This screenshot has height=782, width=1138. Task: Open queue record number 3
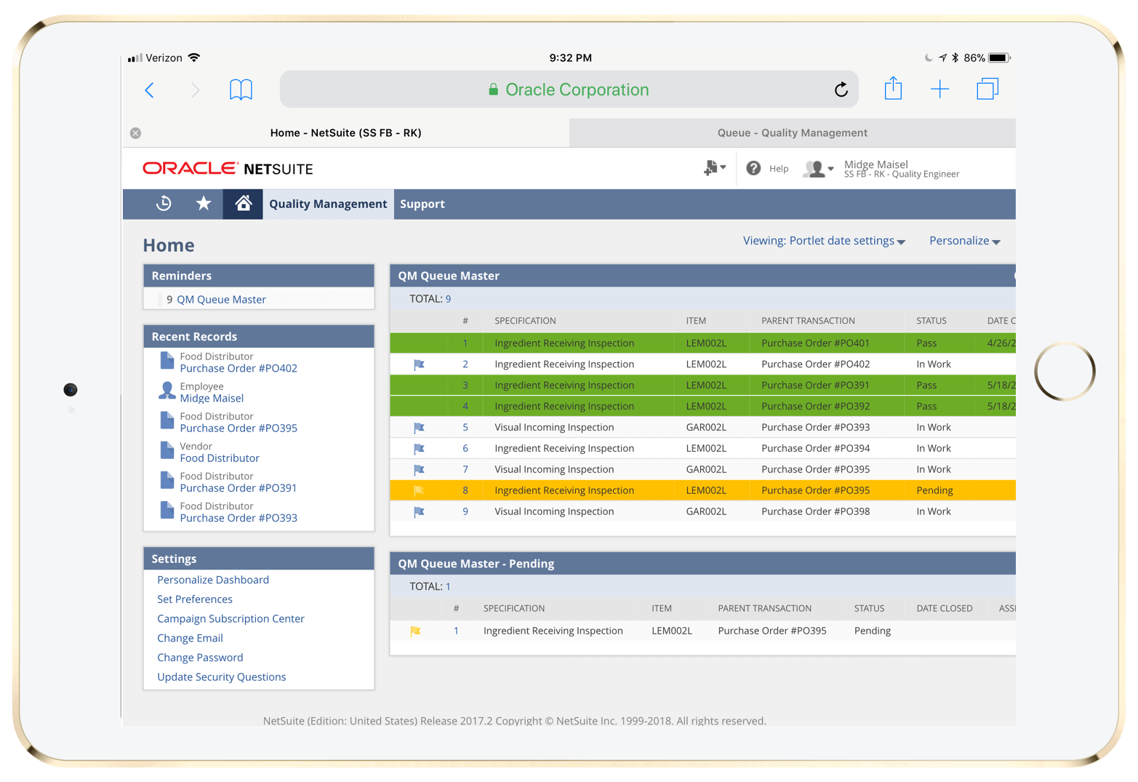pyautogui.click(x=465, y=386)
